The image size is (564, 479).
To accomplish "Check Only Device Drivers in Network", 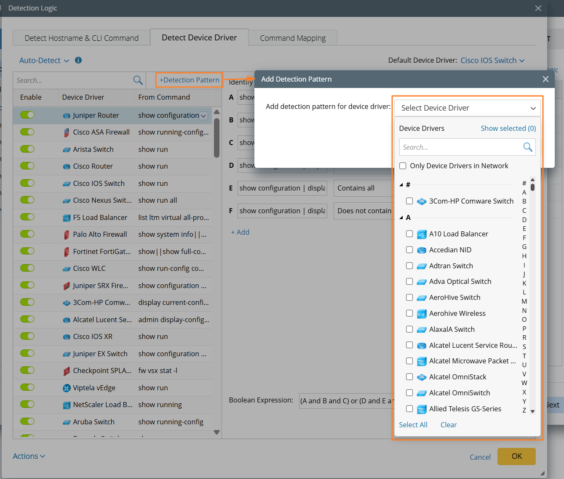I will (403, 166).
